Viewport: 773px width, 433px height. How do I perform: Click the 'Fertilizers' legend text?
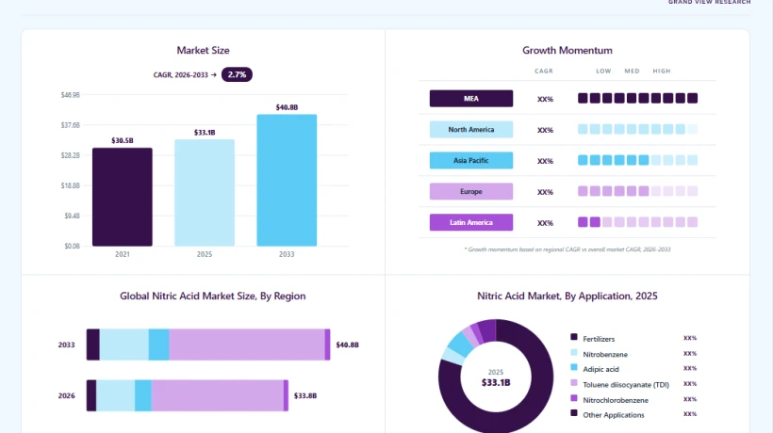[599, 339]
